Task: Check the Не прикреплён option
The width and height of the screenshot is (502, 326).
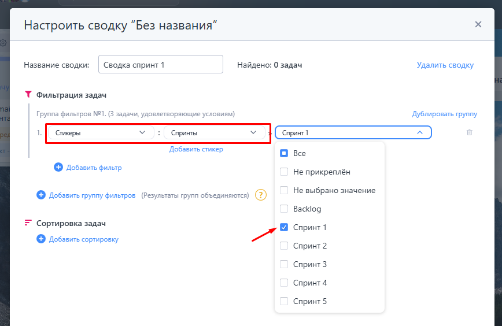Action: coord(284,172)
